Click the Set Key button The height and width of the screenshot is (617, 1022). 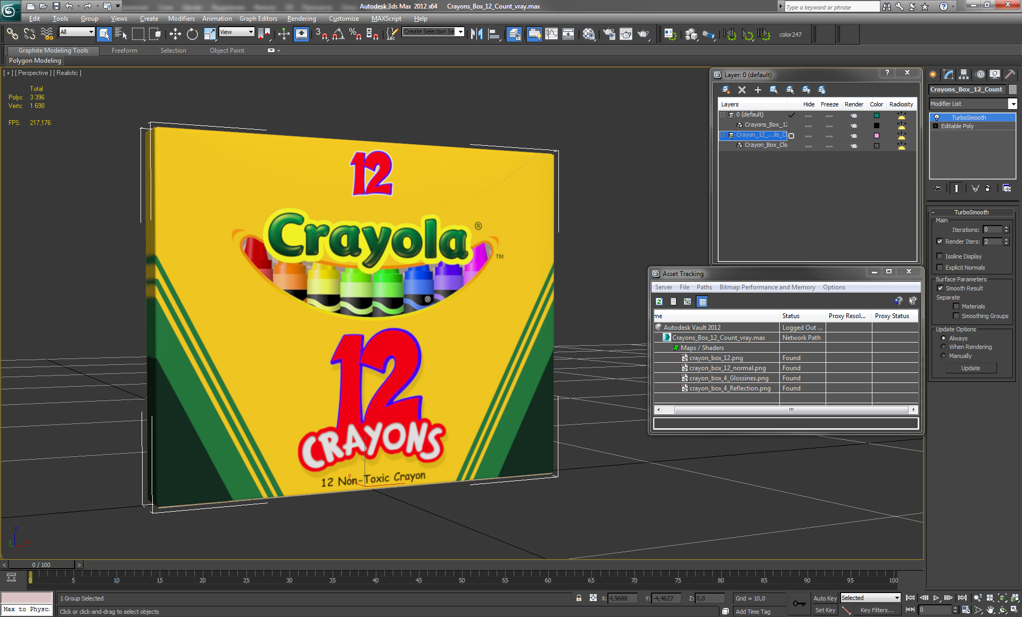pos(825,610)
